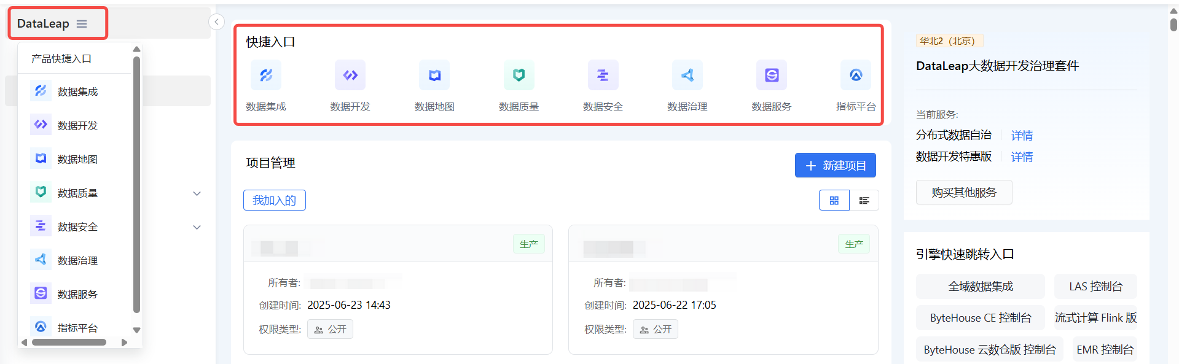Click the 新建项目 button

coord(835,165)
